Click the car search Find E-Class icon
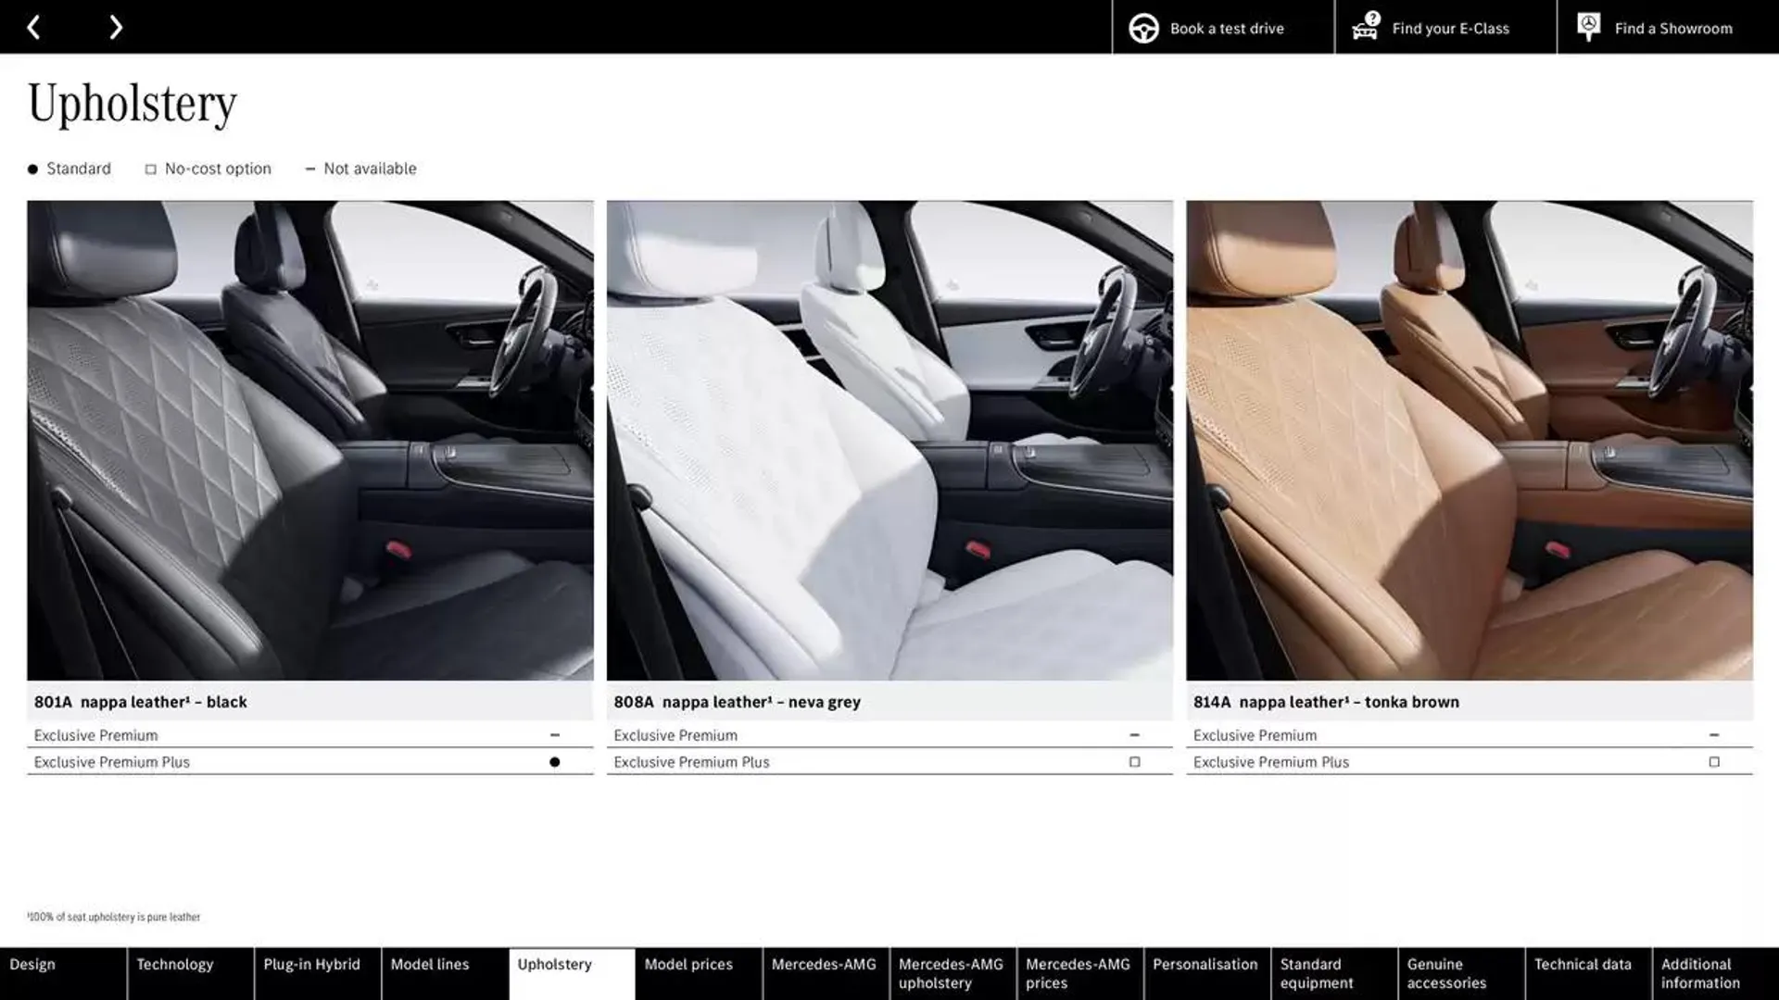The height and width of the screenshot is (1000, 1779). (x=1364, y=27)
